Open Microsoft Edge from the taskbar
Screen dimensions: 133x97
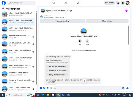pyautogui.click(x=43, y=95)
